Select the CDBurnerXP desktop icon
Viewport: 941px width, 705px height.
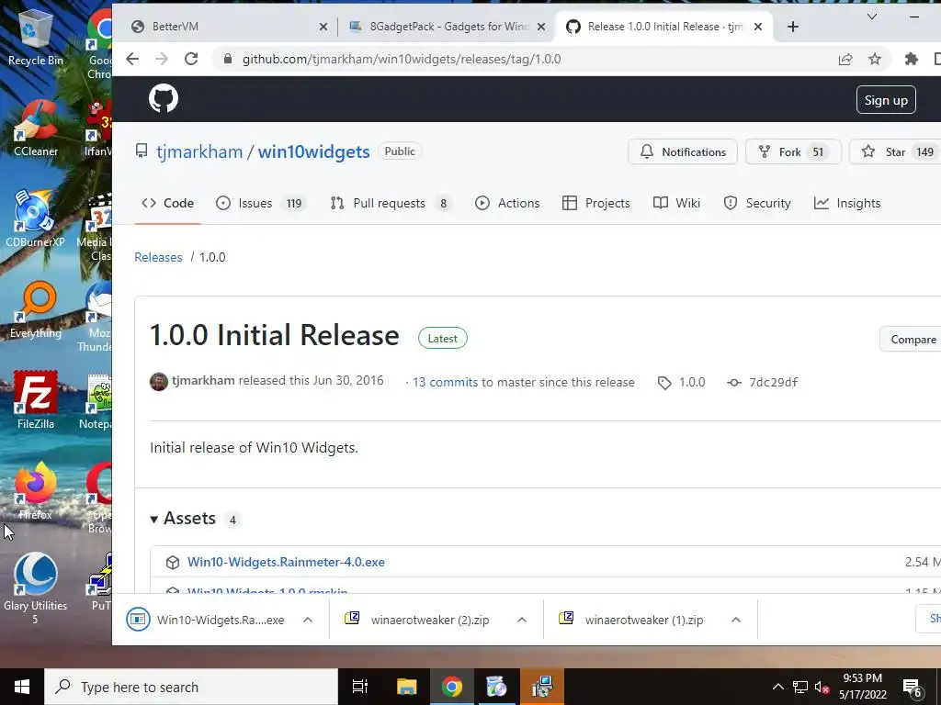click(x=36, y=218)
